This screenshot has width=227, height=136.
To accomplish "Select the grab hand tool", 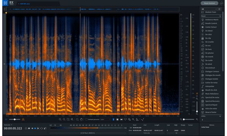I will (x=81, y=119).
